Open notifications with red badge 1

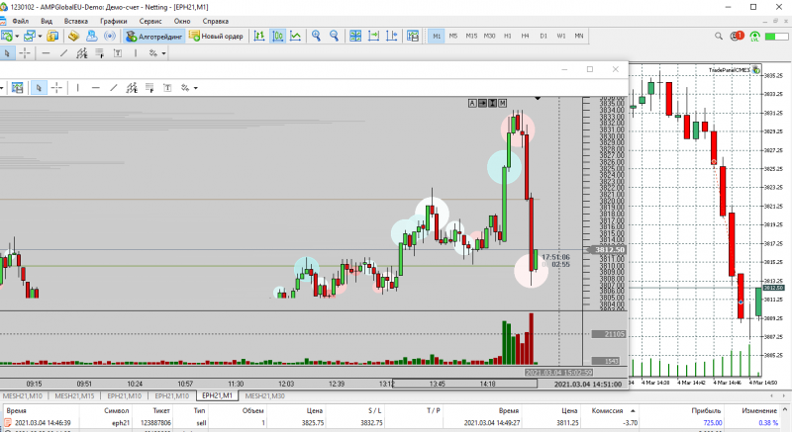click(x=738, y=36)
